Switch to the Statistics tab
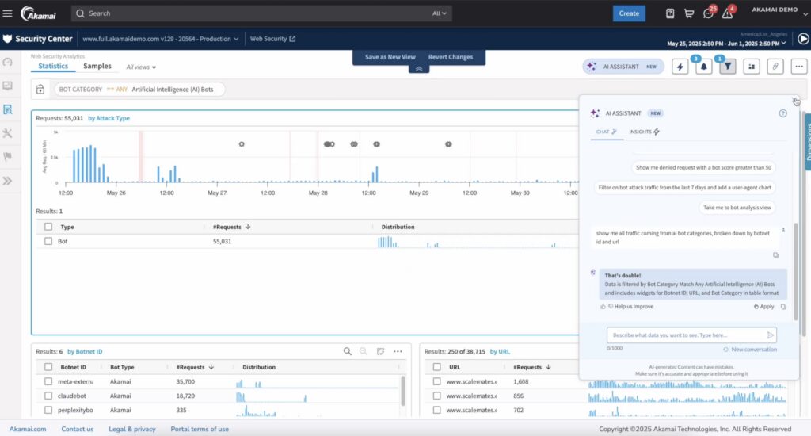Screen dimensions: 811x436 pos(53,67)
